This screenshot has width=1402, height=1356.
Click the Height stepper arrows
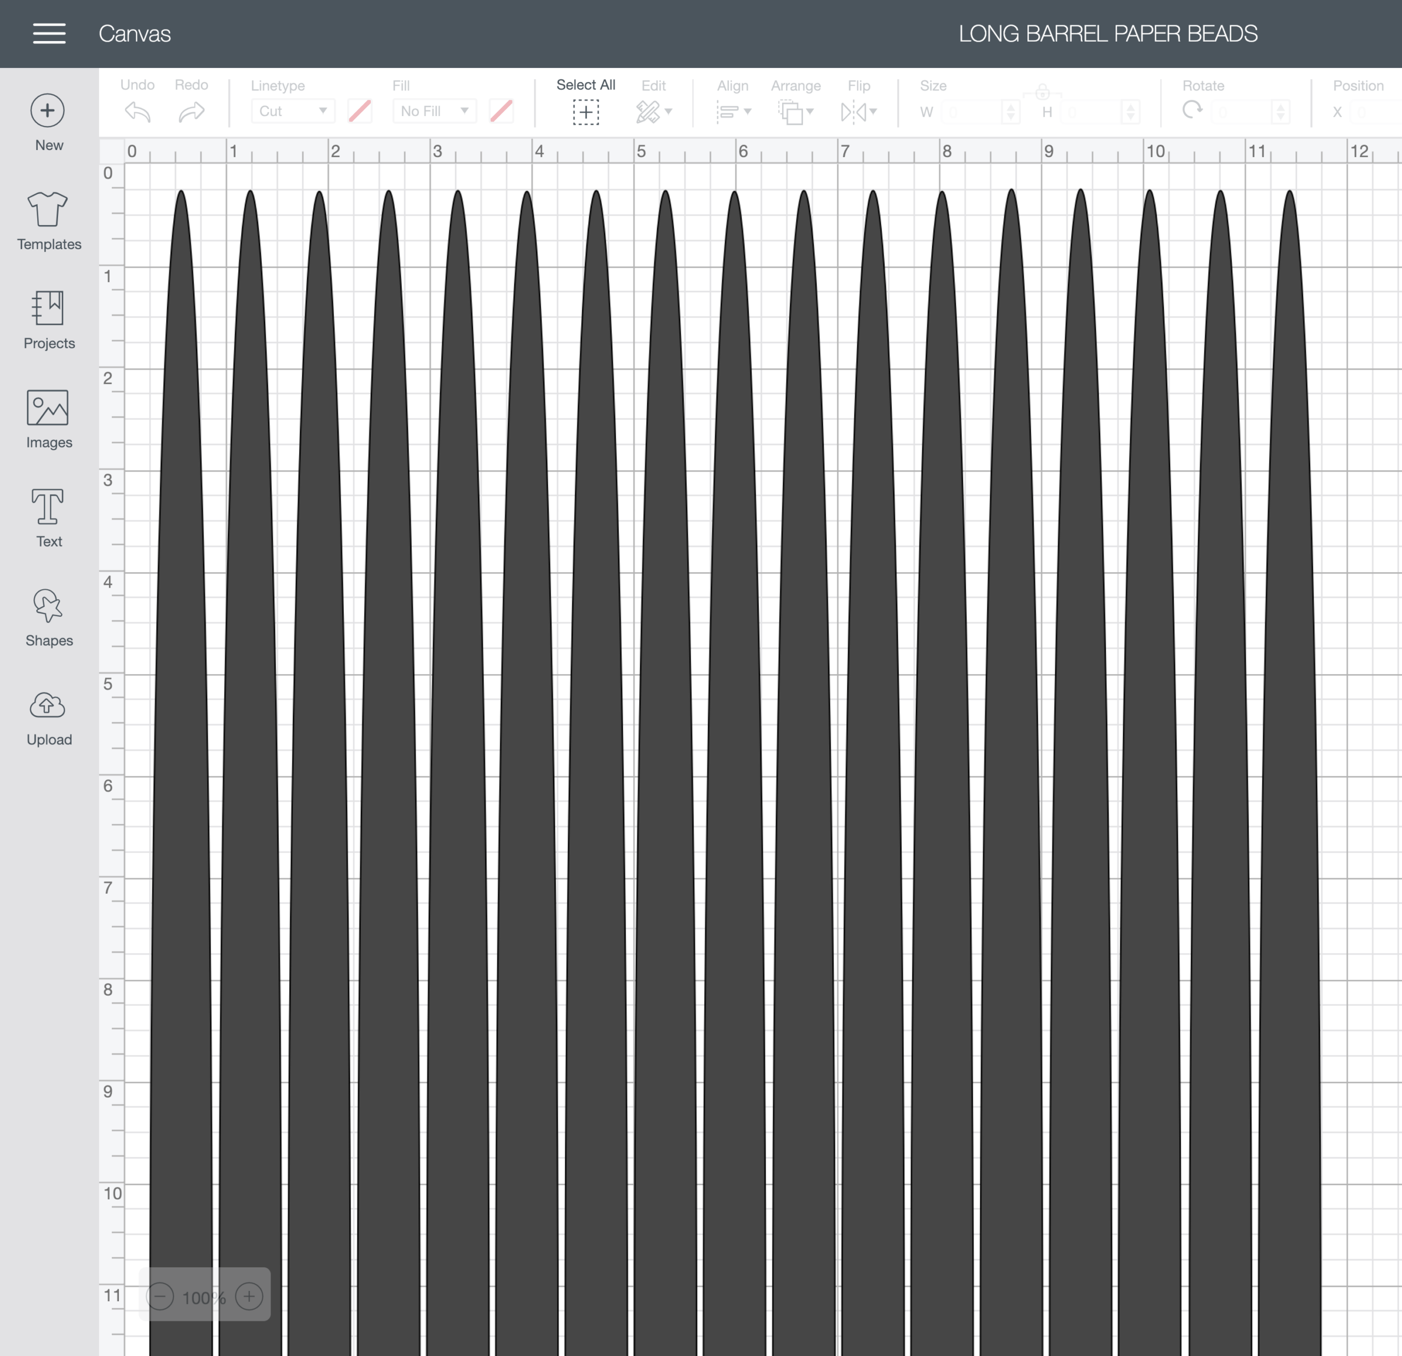tap(1131, 112)
